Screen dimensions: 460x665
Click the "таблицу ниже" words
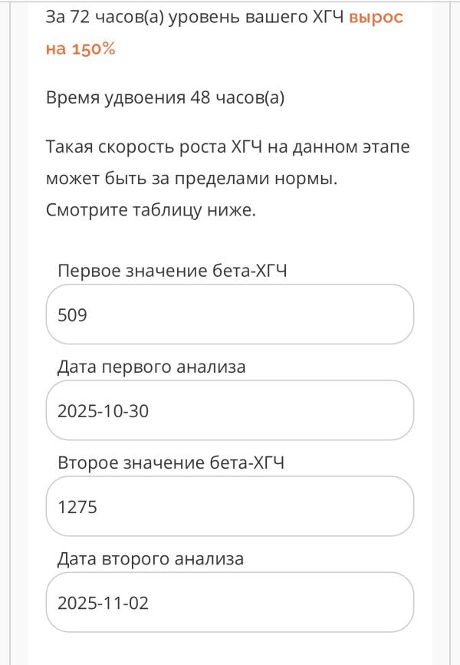coord(189,209)
